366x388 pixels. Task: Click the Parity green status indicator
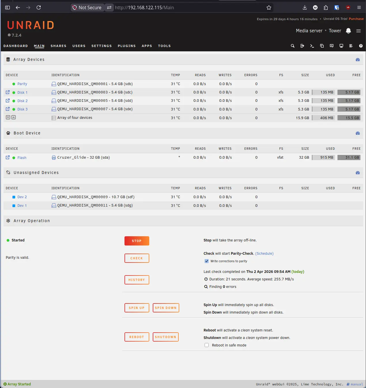(14, 84)
